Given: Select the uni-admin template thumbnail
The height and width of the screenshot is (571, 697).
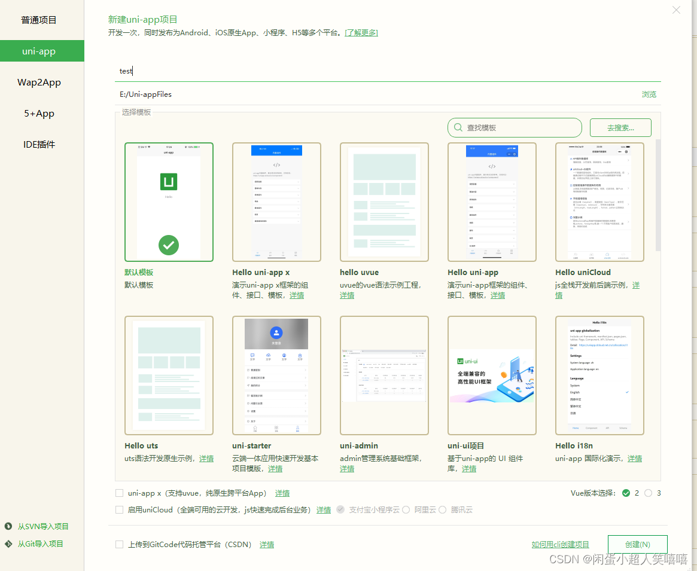Looking at the screenshot, I should click(x=384, y=375).
